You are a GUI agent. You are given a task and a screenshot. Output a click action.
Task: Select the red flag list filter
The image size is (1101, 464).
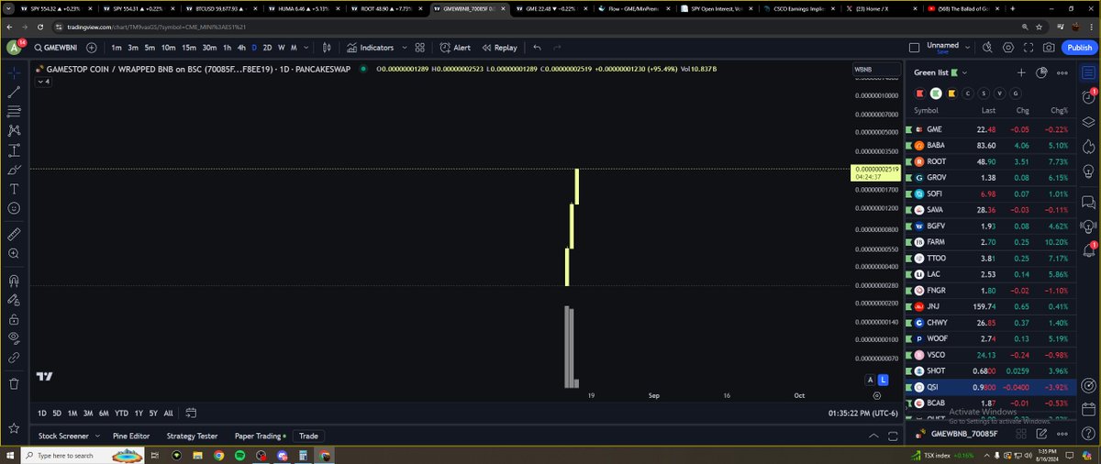pyautogui.click(x=921, y=93)
